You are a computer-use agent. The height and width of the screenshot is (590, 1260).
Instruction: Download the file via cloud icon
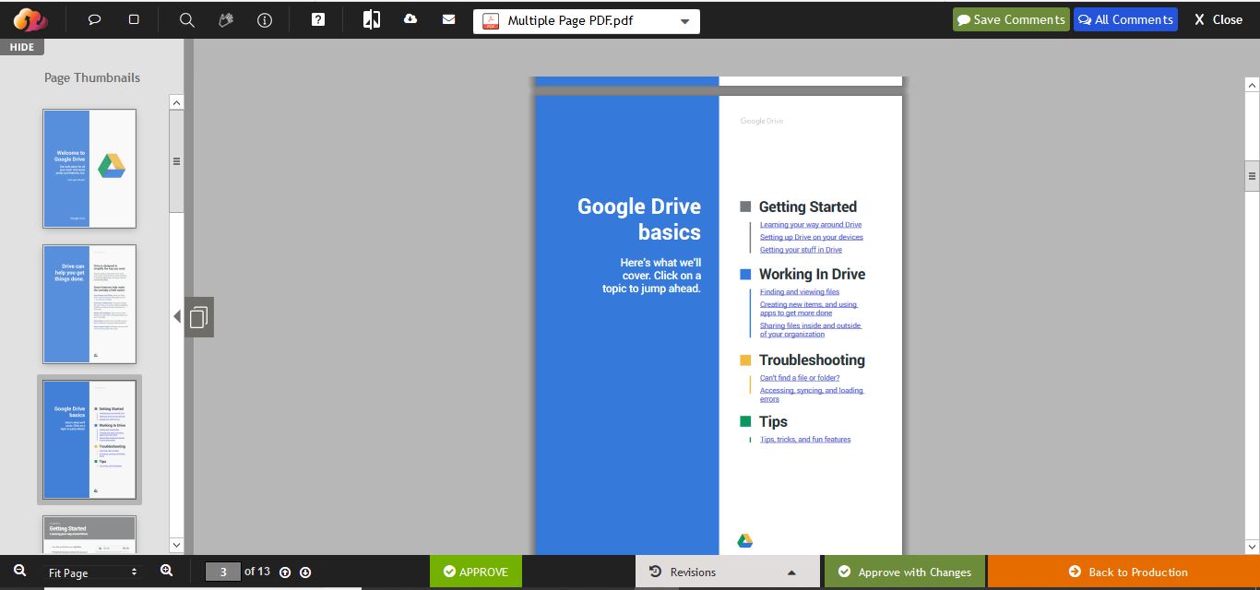pos(410,19)
